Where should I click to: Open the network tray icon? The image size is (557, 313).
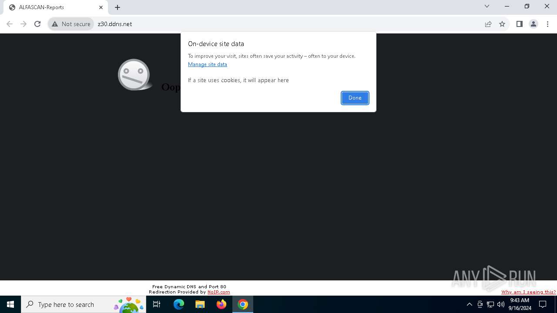(490, 304)
